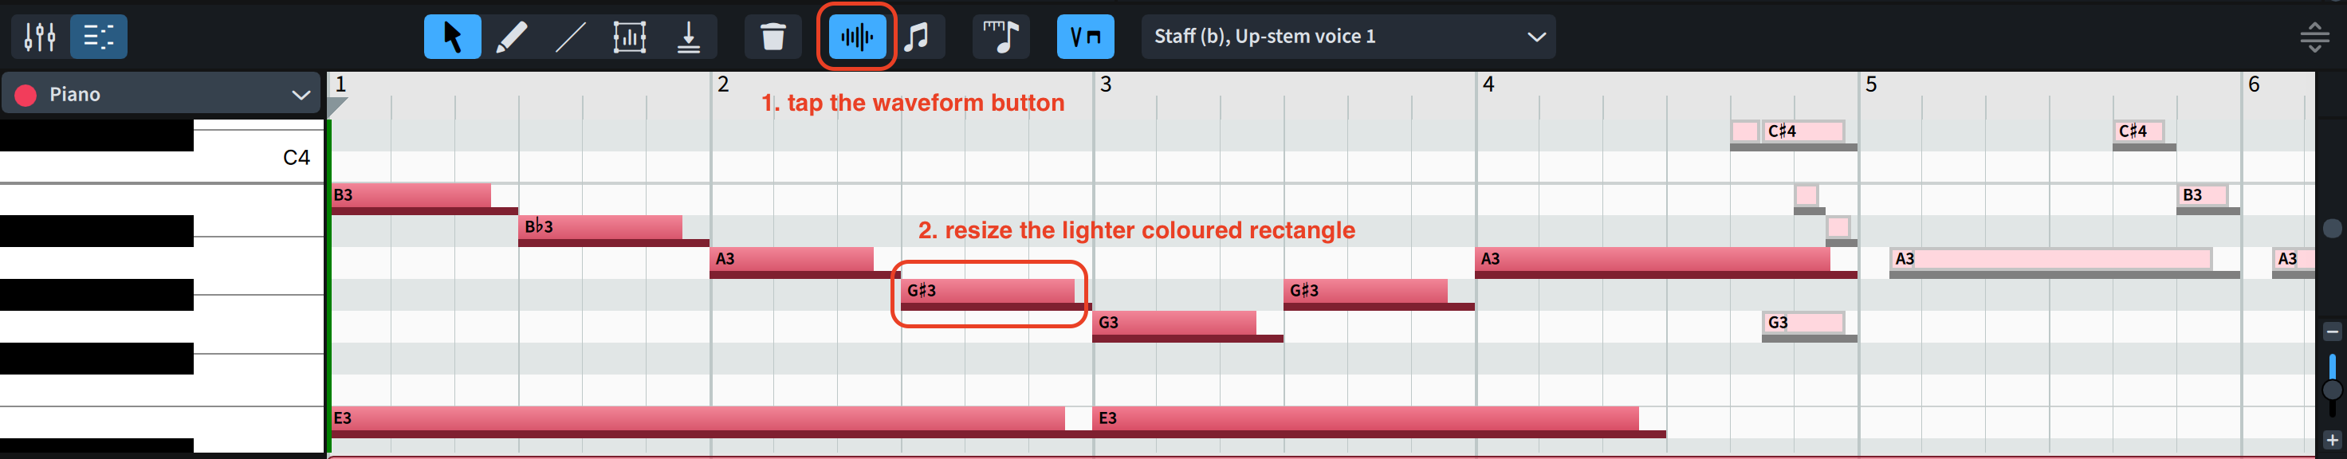Click the plus vertical zoom button
Viewport: 2347px width, 459px height.
(x=2332, y=441)
